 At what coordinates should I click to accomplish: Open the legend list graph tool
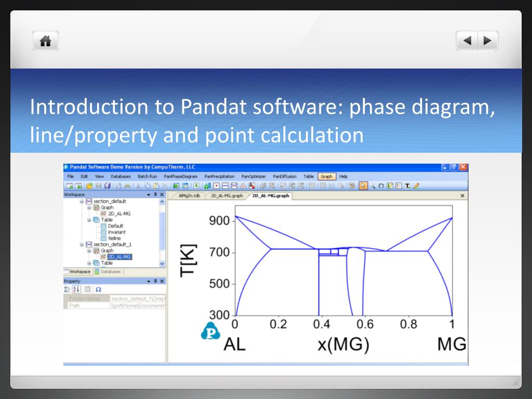point(399,185)
